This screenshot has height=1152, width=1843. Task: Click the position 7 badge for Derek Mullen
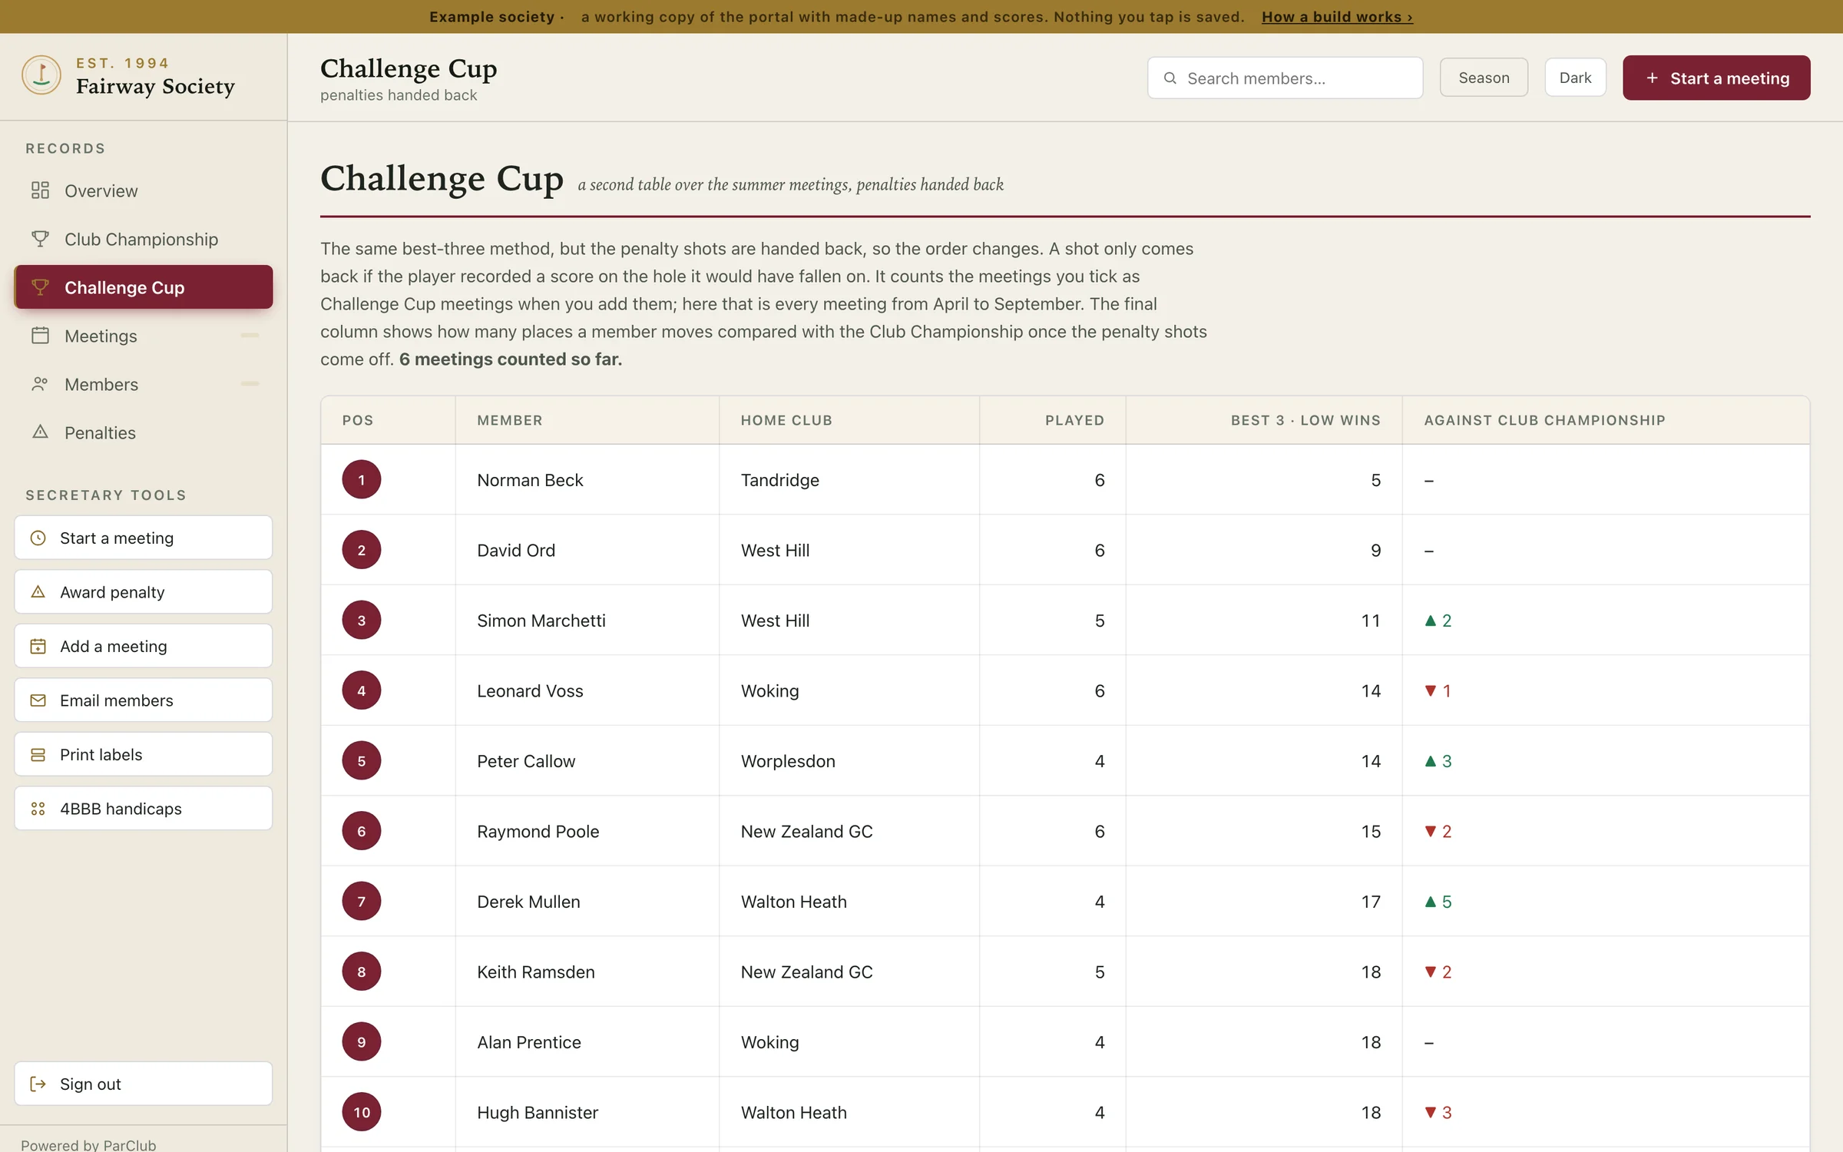pyautogui.click(x=362, y=902)
